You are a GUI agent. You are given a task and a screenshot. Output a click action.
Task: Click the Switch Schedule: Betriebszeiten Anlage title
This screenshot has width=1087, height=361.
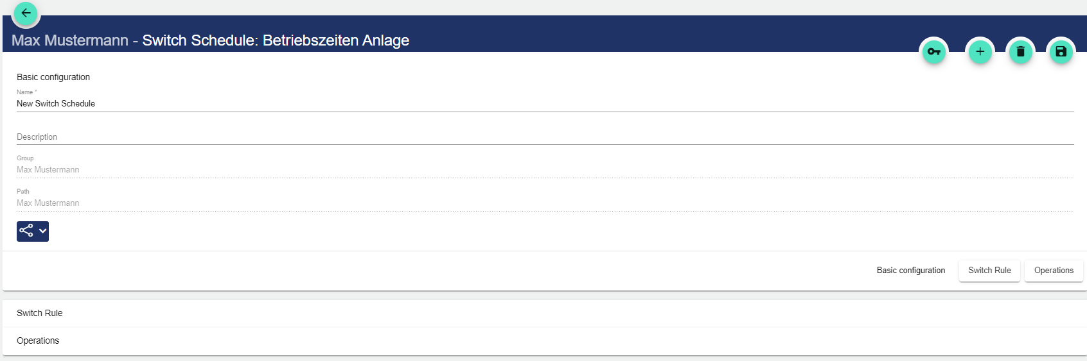[x=276, y=40]
